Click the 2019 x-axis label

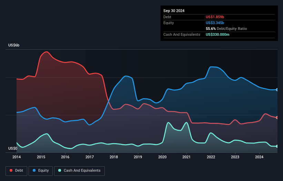[138, 157]
